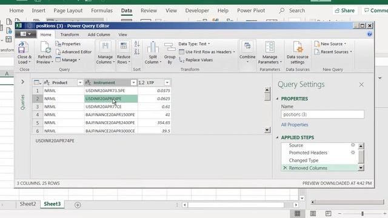This screenshot has width=388, height=218.
Task: Click Excel zoom out minus button
Action: 339,214
